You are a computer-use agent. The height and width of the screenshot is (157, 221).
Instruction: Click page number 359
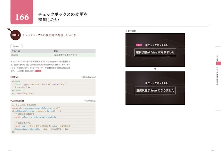(212, 151)
